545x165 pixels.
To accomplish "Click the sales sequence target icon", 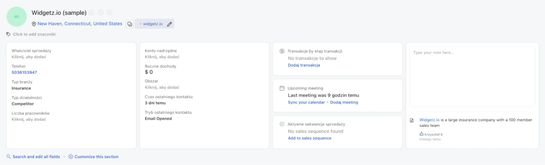I will tap(282, 124).
